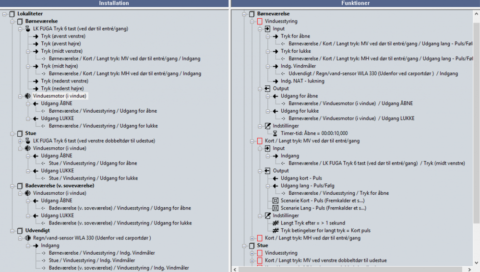This screenshot has width=480, height=272.
Task: Click the Installation panel header
Action: [x=114, y=3]
